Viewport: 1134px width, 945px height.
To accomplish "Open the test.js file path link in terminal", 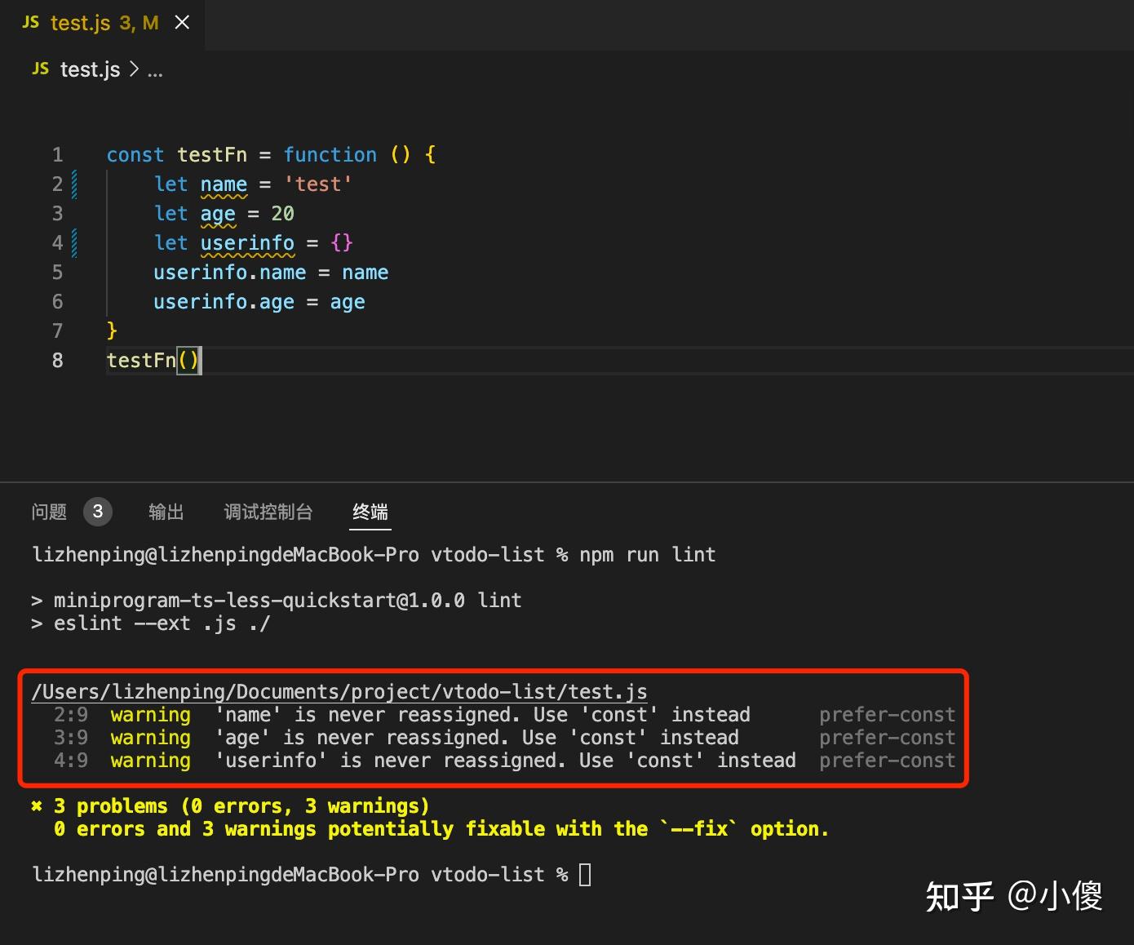I will coord(339,692).
